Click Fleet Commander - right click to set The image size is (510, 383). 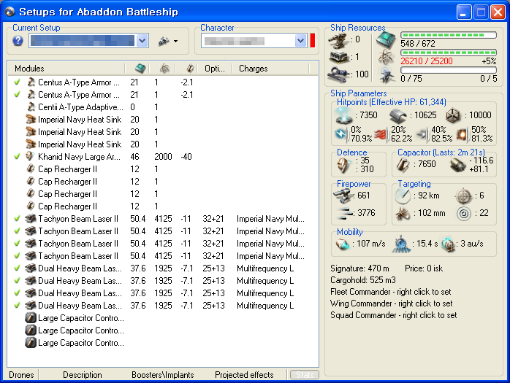[391, 292]
